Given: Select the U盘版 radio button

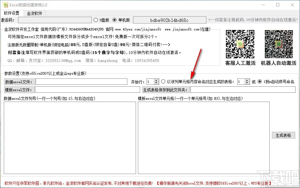Looking at the screenshot, I should [96, 20].
